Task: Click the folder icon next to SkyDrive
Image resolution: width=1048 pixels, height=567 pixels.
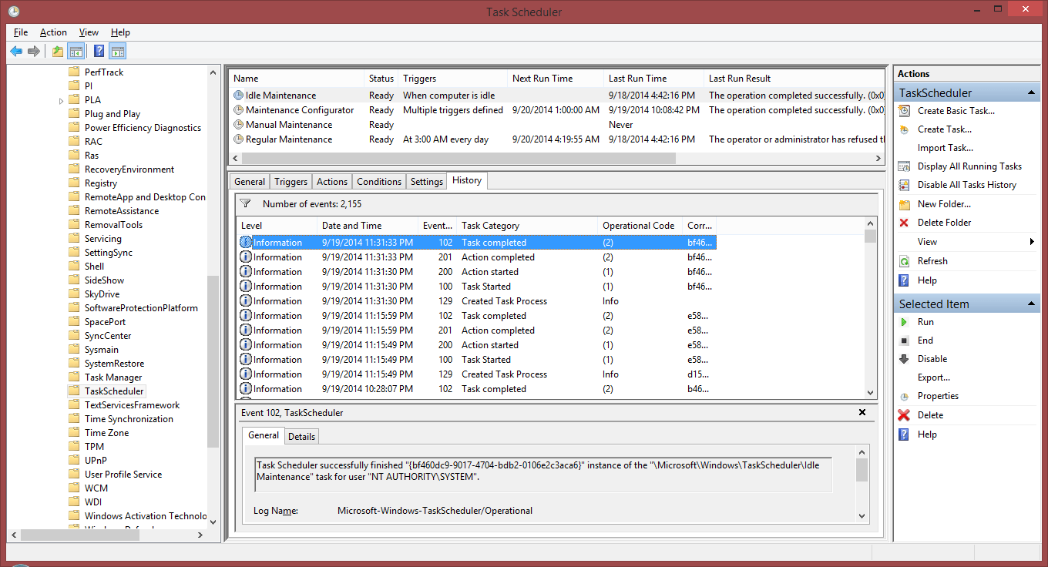Action: pyautogui.click(x=74, y=294)
